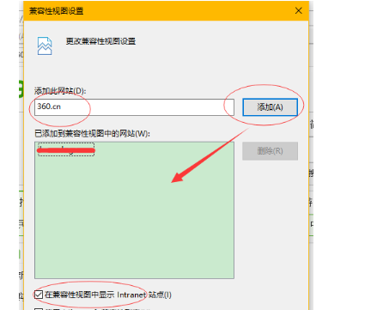383x310 pixels.
Task: Toggle 在兼容性视图中显示 Intranet 站点 checkbox
Action: pos(39,295)
